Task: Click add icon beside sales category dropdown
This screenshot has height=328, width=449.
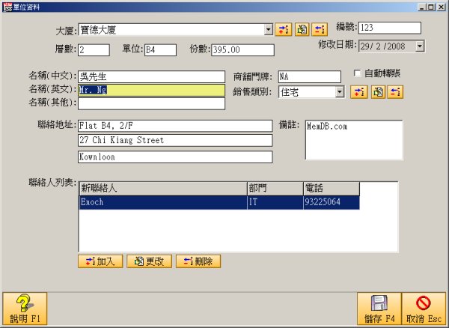Action: pos(358,92)
